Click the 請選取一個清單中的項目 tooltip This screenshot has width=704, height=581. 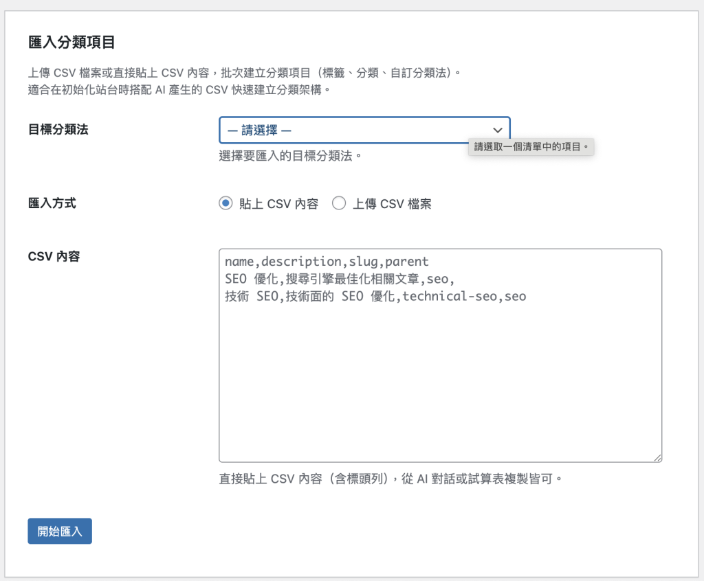coord(531,147)
